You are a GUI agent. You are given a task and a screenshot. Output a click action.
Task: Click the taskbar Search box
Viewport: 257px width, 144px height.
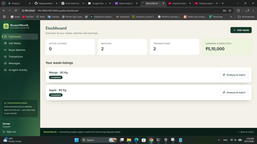point(99,140)
